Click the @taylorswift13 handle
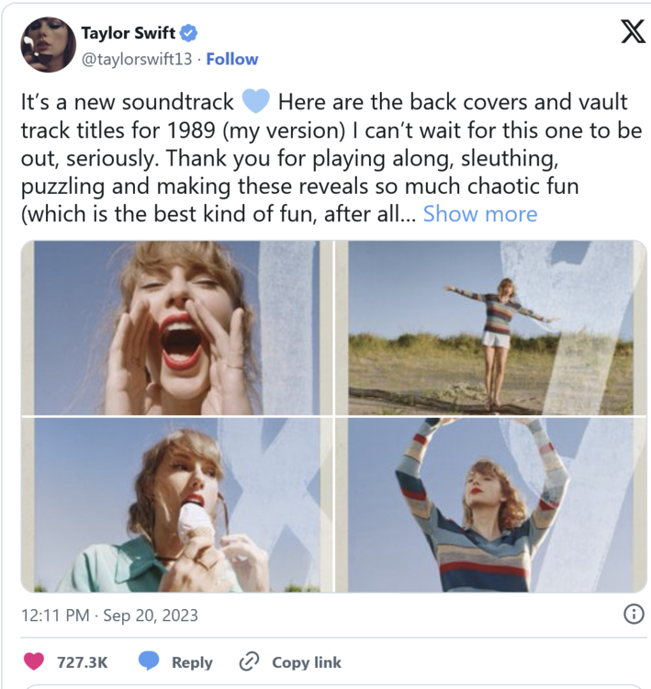The height and width of the screenshot is (689, 651). 139,59
